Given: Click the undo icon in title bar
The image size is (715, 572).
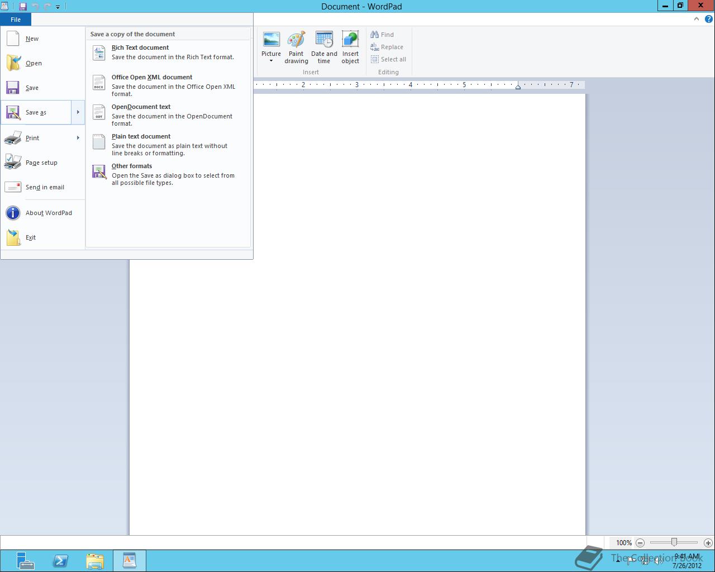Looking at the screenshot, I should [x=35, y=7].
